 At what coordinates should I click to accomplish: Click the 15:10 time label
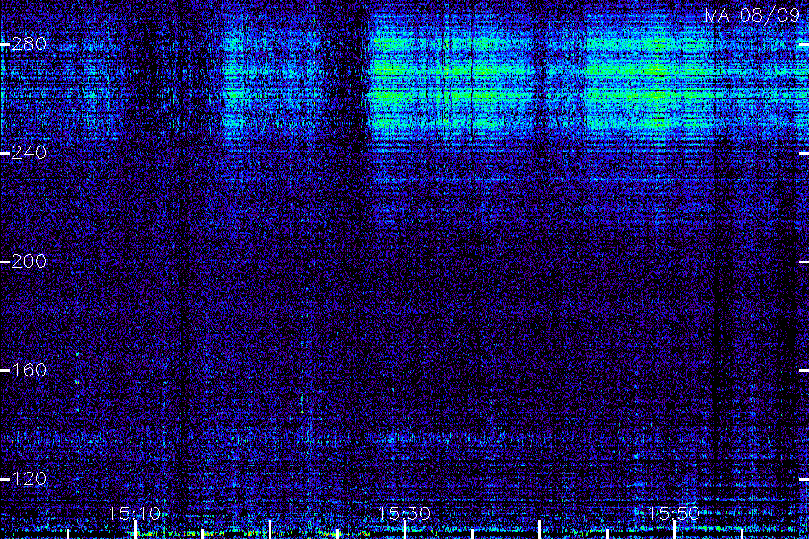135,514
